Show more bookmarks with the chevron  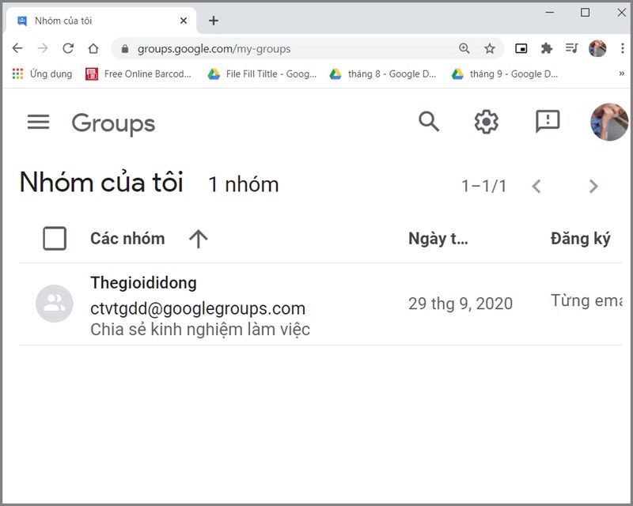[x=621, y=74]
